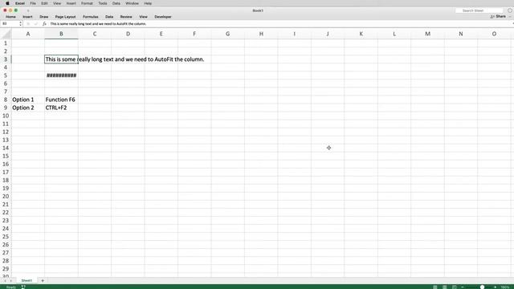Switch to Page Break preview icon

coord(455,287)
